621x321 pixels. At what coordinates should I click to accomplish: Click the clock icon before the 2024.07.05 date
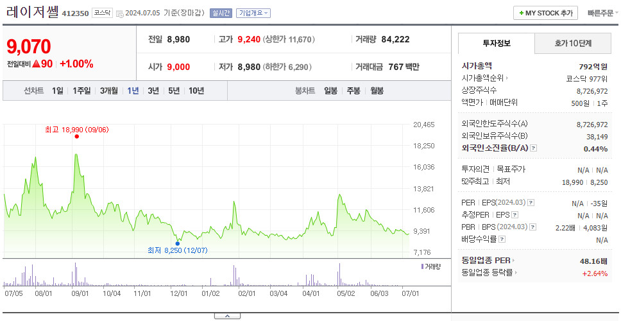click(119, 13)
